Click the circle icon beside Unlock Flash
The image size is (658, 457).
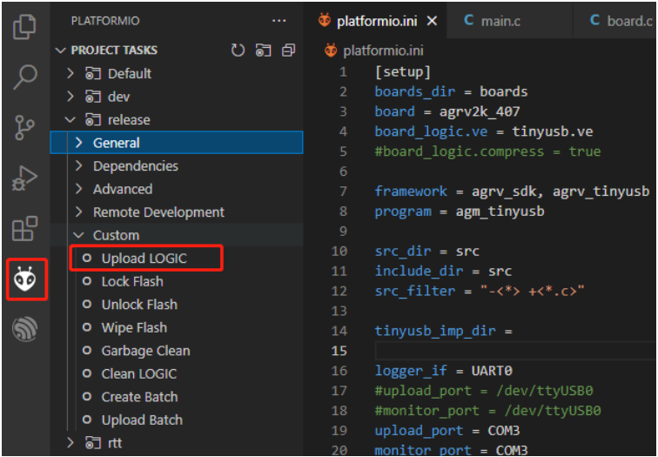click(87, 305)
